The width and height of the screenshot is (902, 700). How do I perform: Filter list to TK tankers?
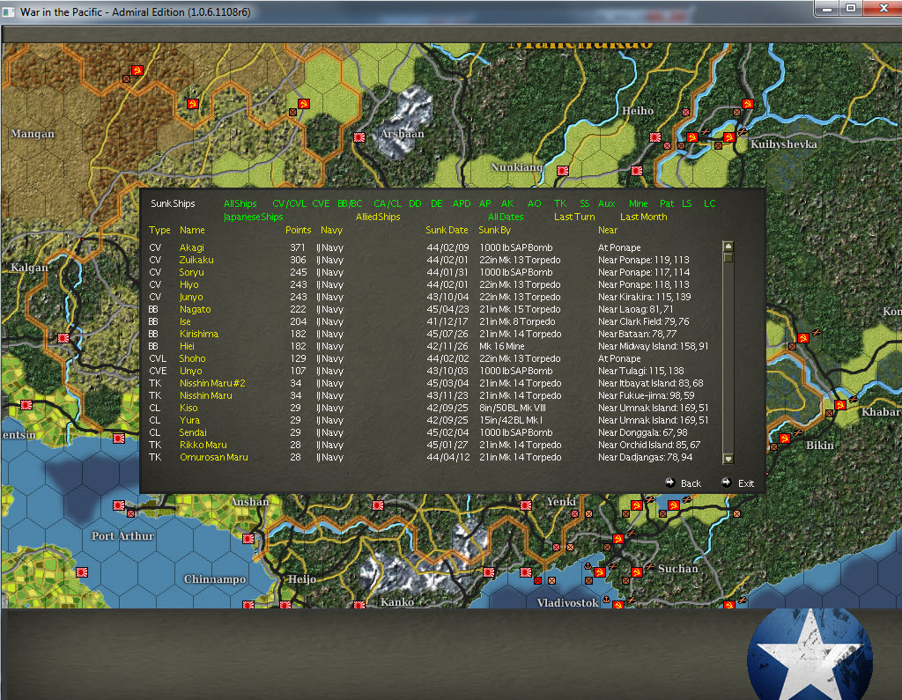[560, 203]
